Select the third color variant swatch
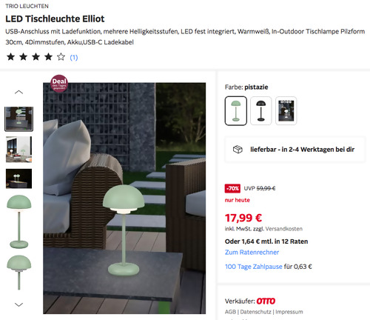Image resolution: width=370 pixels, height=320 pixels. 286,110
